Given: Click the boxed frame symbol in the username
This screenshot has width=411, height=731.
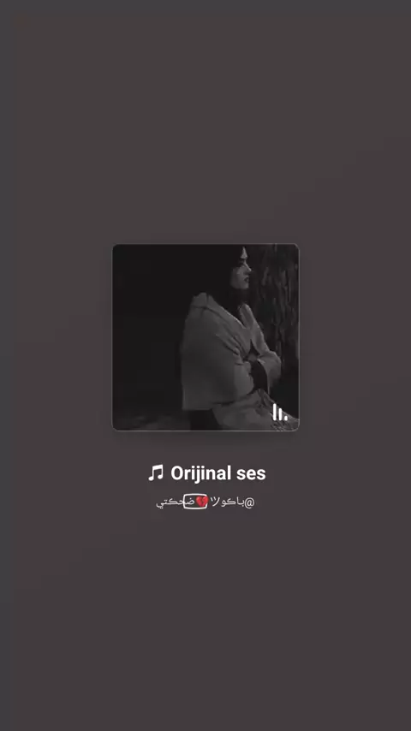Looking at the screenshot, I should click(195, 502).
